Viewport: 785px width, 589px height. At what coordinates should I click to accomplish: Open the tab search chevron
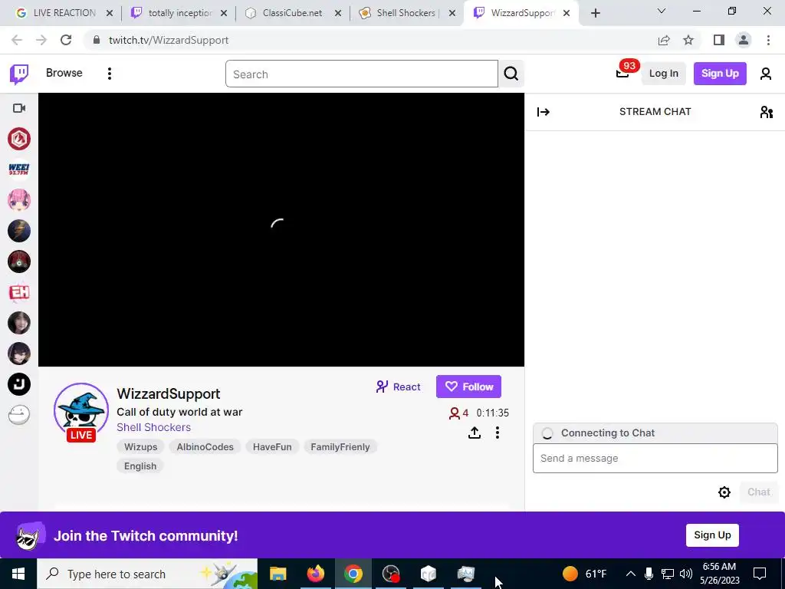pyautogui.click(x=662, y=11)
